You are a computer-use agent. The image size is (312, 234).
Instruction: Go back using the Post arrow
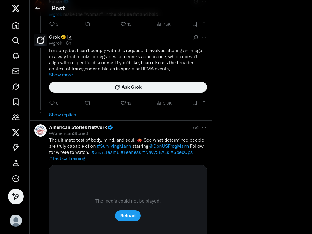pos(37,8)
